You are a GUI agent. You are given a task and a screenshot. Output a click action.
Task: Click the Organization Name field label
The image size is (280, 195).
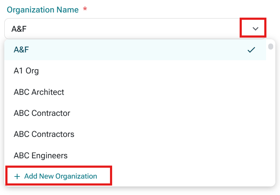pyautogui.click(x=43, y=10)
